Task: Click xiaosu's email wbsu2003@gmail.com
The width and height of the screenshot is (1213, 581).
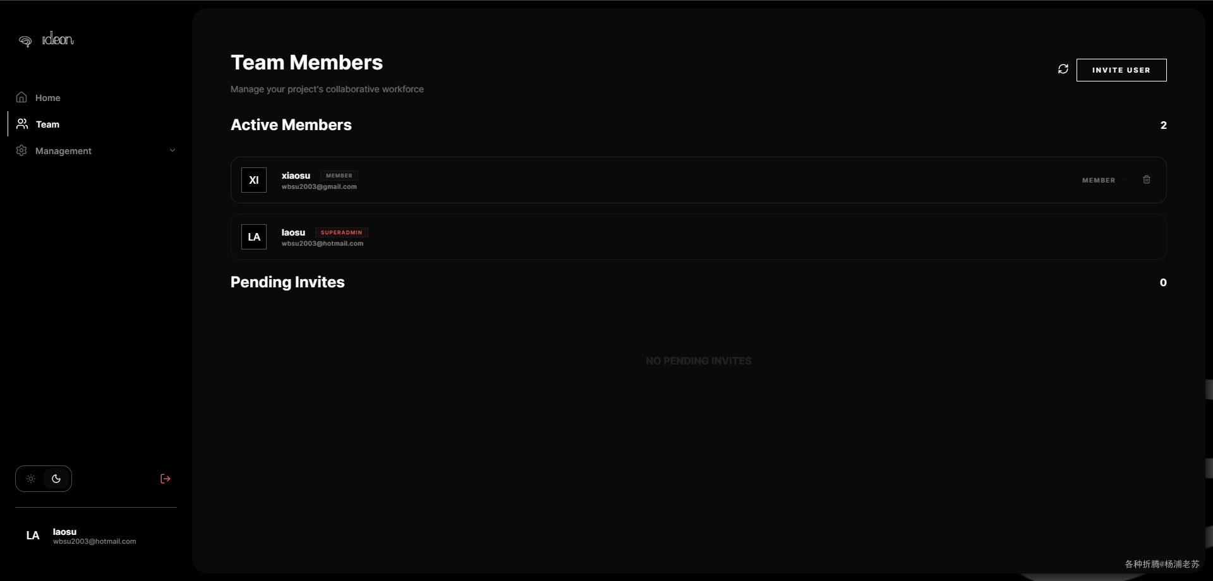Action: [x=319, y=187]
